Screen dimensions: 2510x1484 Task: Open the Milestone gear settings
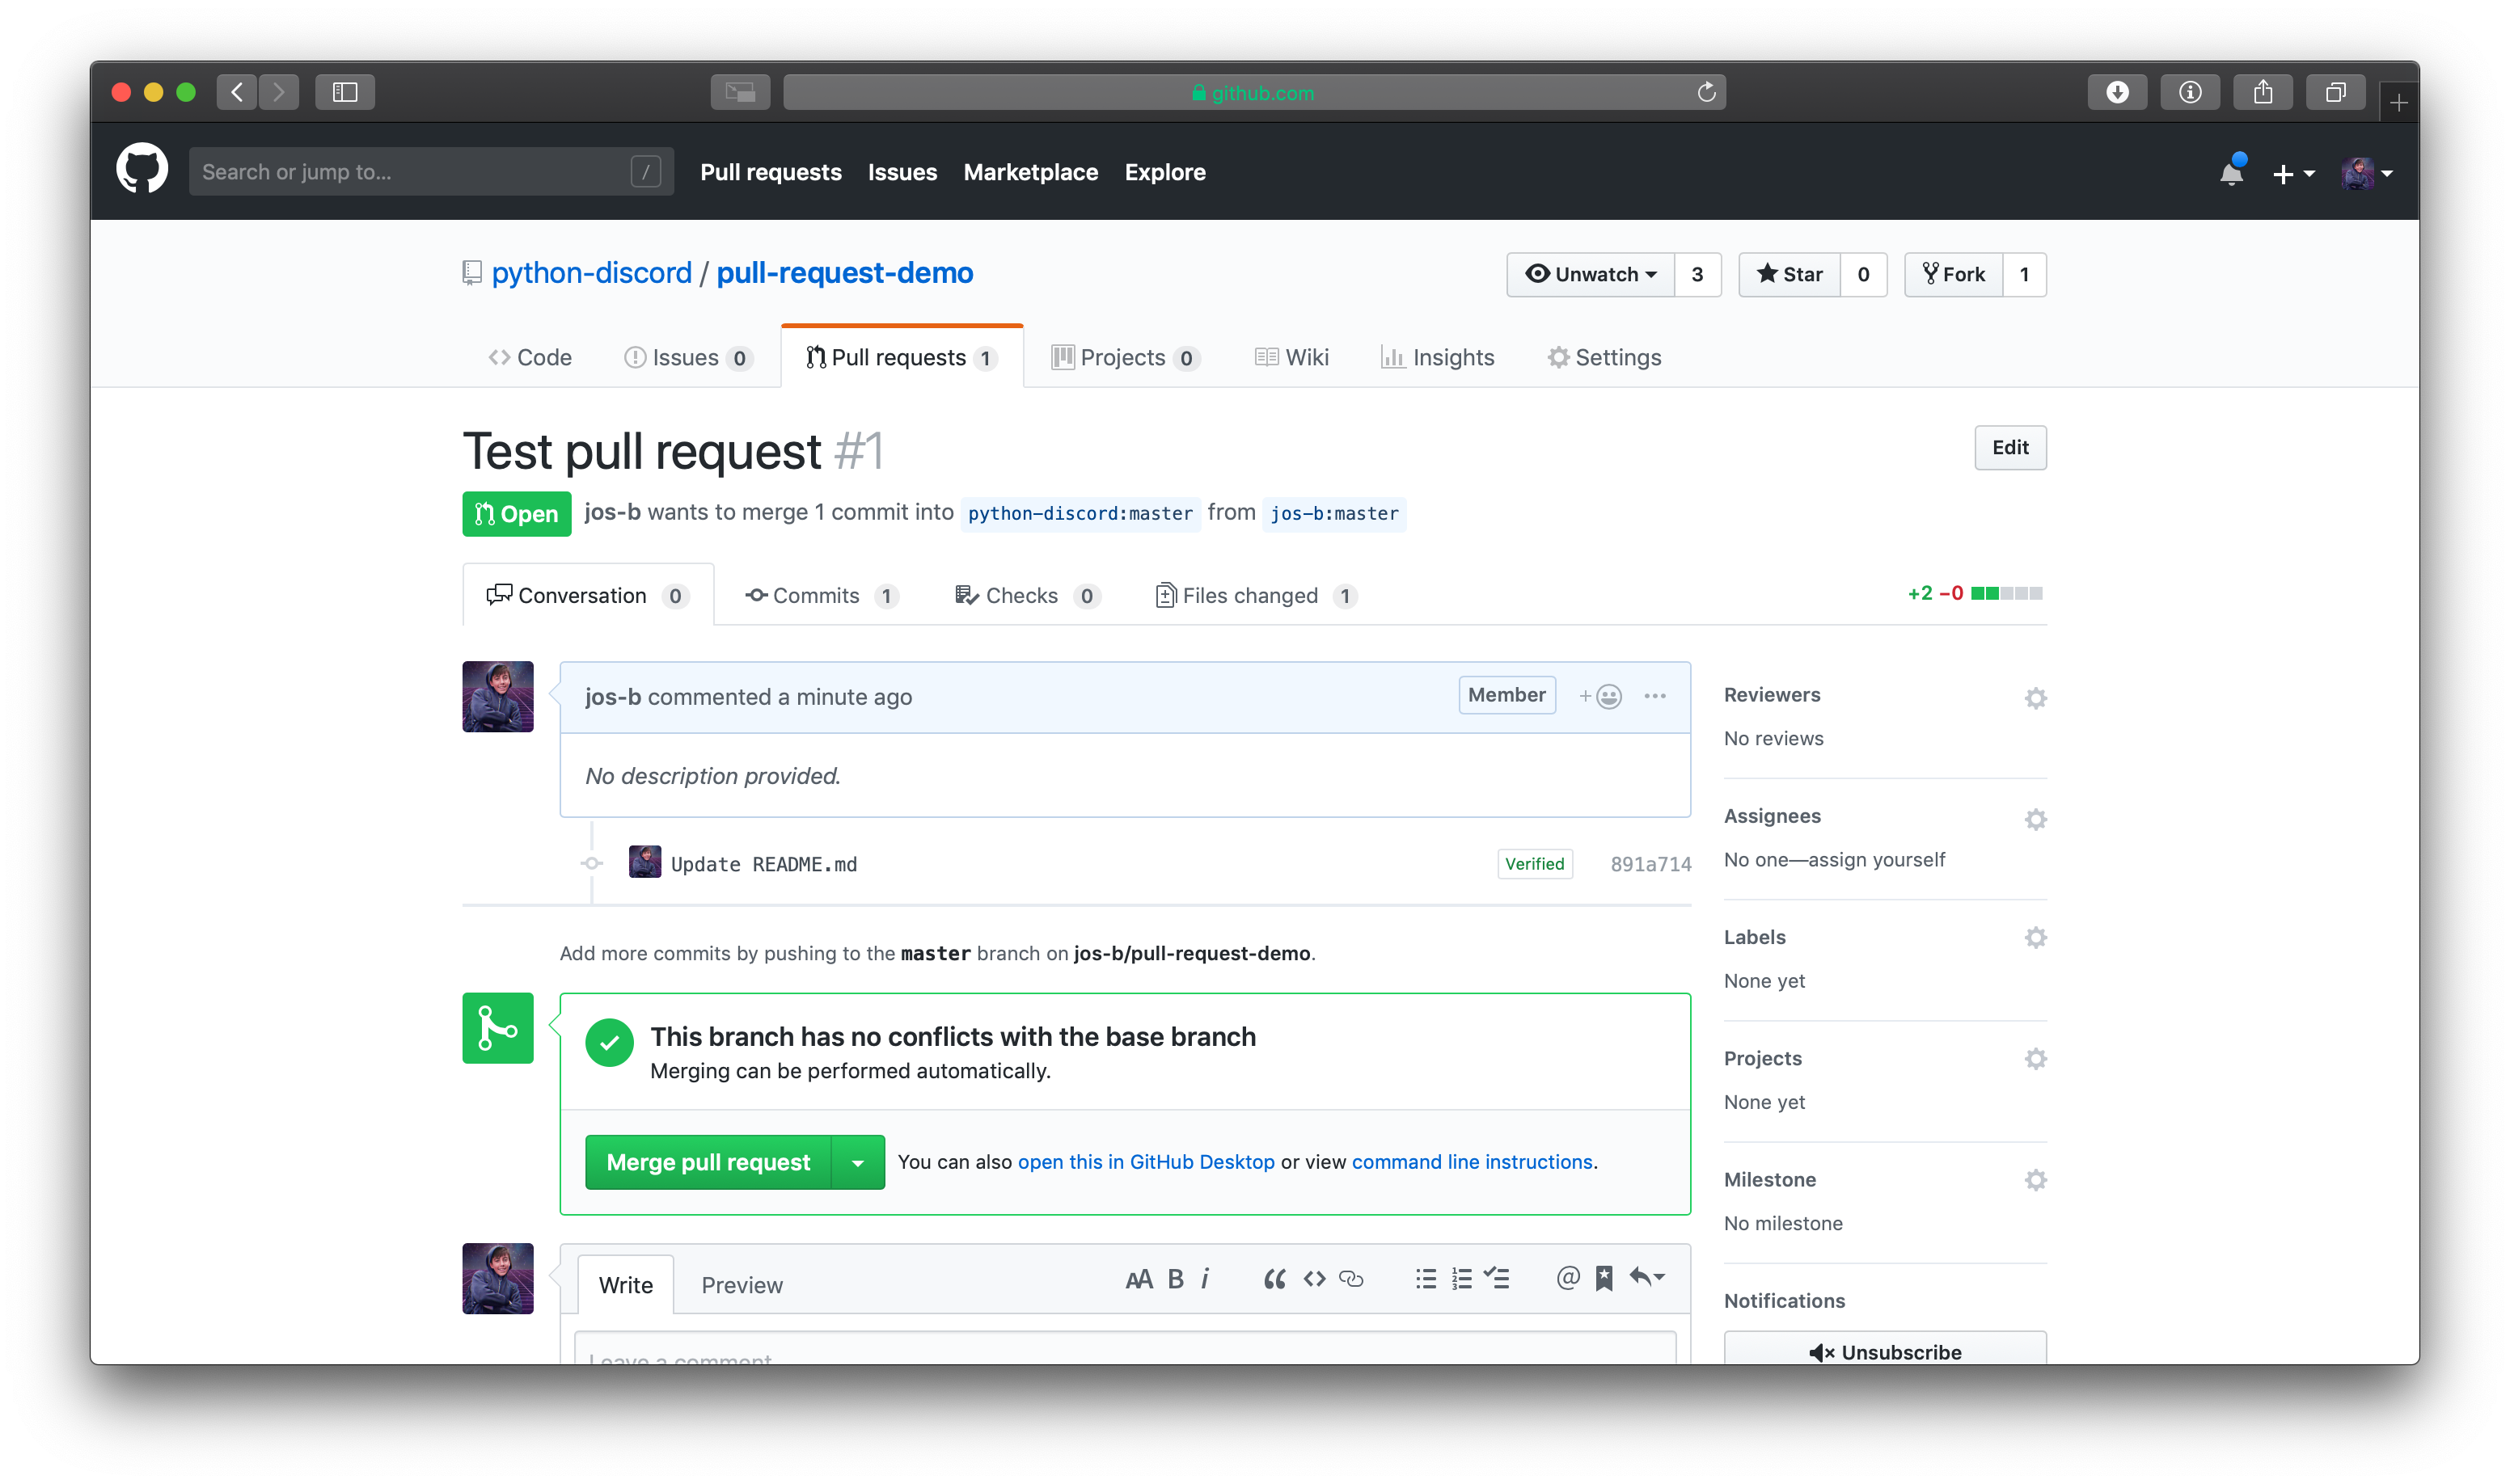coord(2035,1180)
